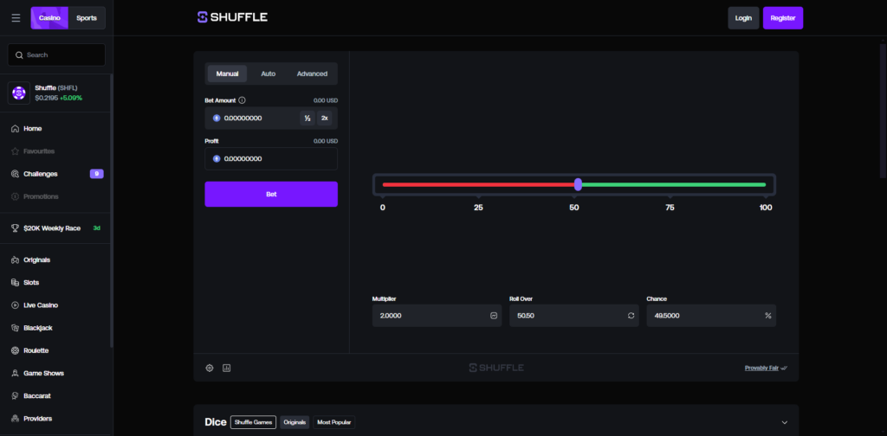This screenshot has width=887, height=436.
Task: Click the search magnifier icon
Action: tap(19, 54)
